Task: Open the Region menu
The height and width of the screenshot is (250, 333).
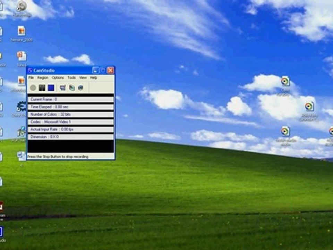Action: pyautogui.click(x=43, y=77)
